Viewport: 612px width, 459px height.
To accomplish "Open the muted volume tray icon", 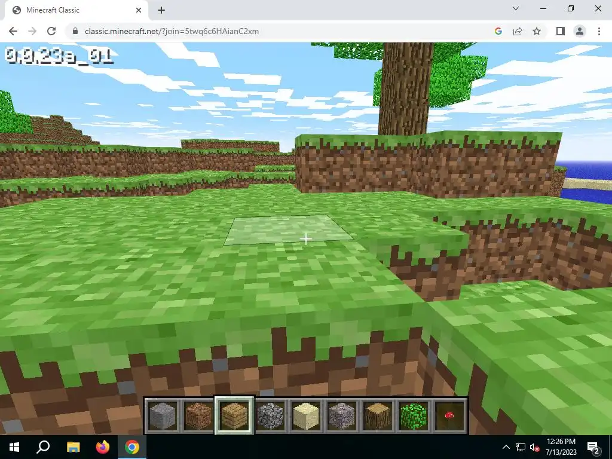I will click(534, 447).
